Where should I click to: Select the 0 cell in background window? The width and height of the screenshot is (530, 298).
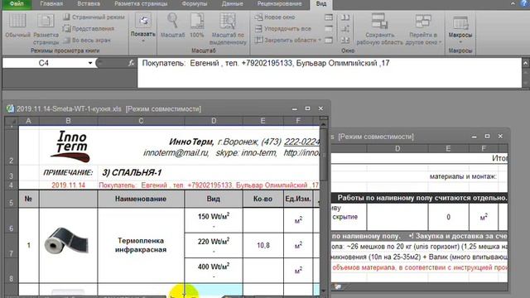click(x=449, y=217)
